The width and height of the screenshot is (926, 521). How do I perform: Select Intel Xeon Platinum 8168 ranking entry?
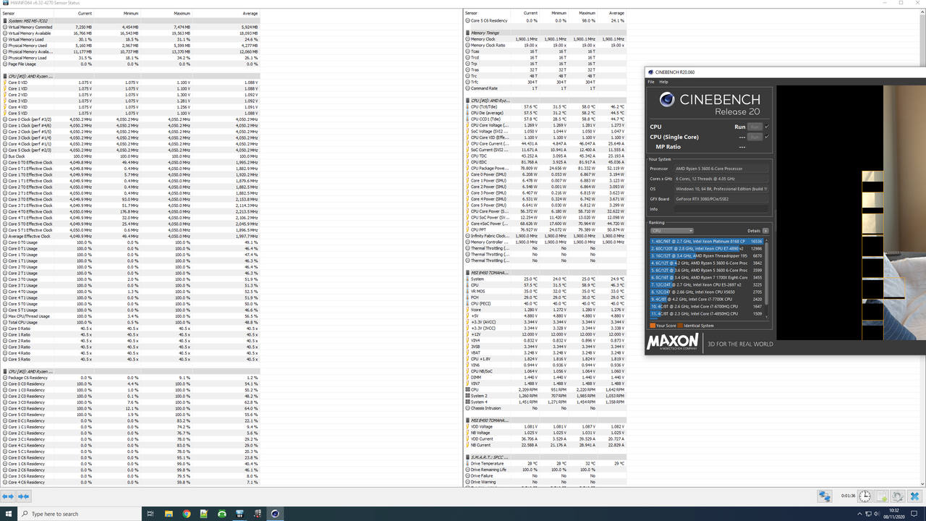click(x=706, y=241)
